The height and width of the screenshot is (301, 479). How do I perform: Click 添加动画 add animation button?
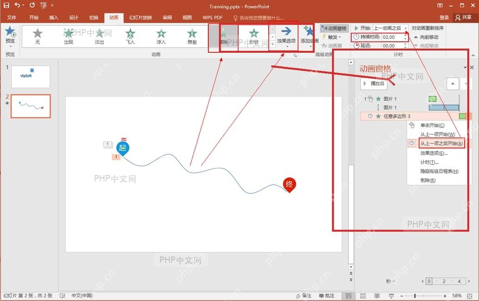click(x=309, y=36)
